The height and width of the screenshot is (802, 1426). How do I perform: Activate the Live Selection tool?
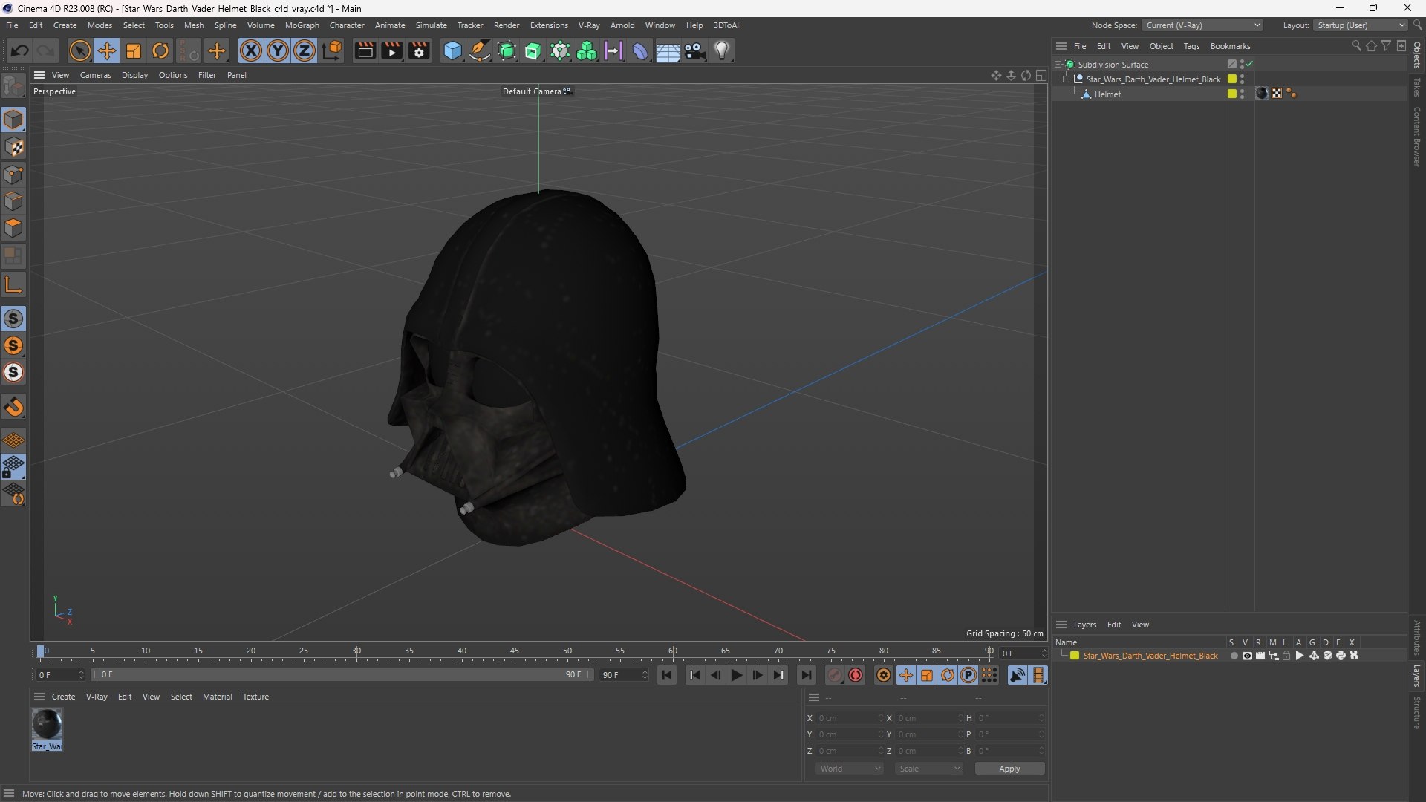pos(79,50)
